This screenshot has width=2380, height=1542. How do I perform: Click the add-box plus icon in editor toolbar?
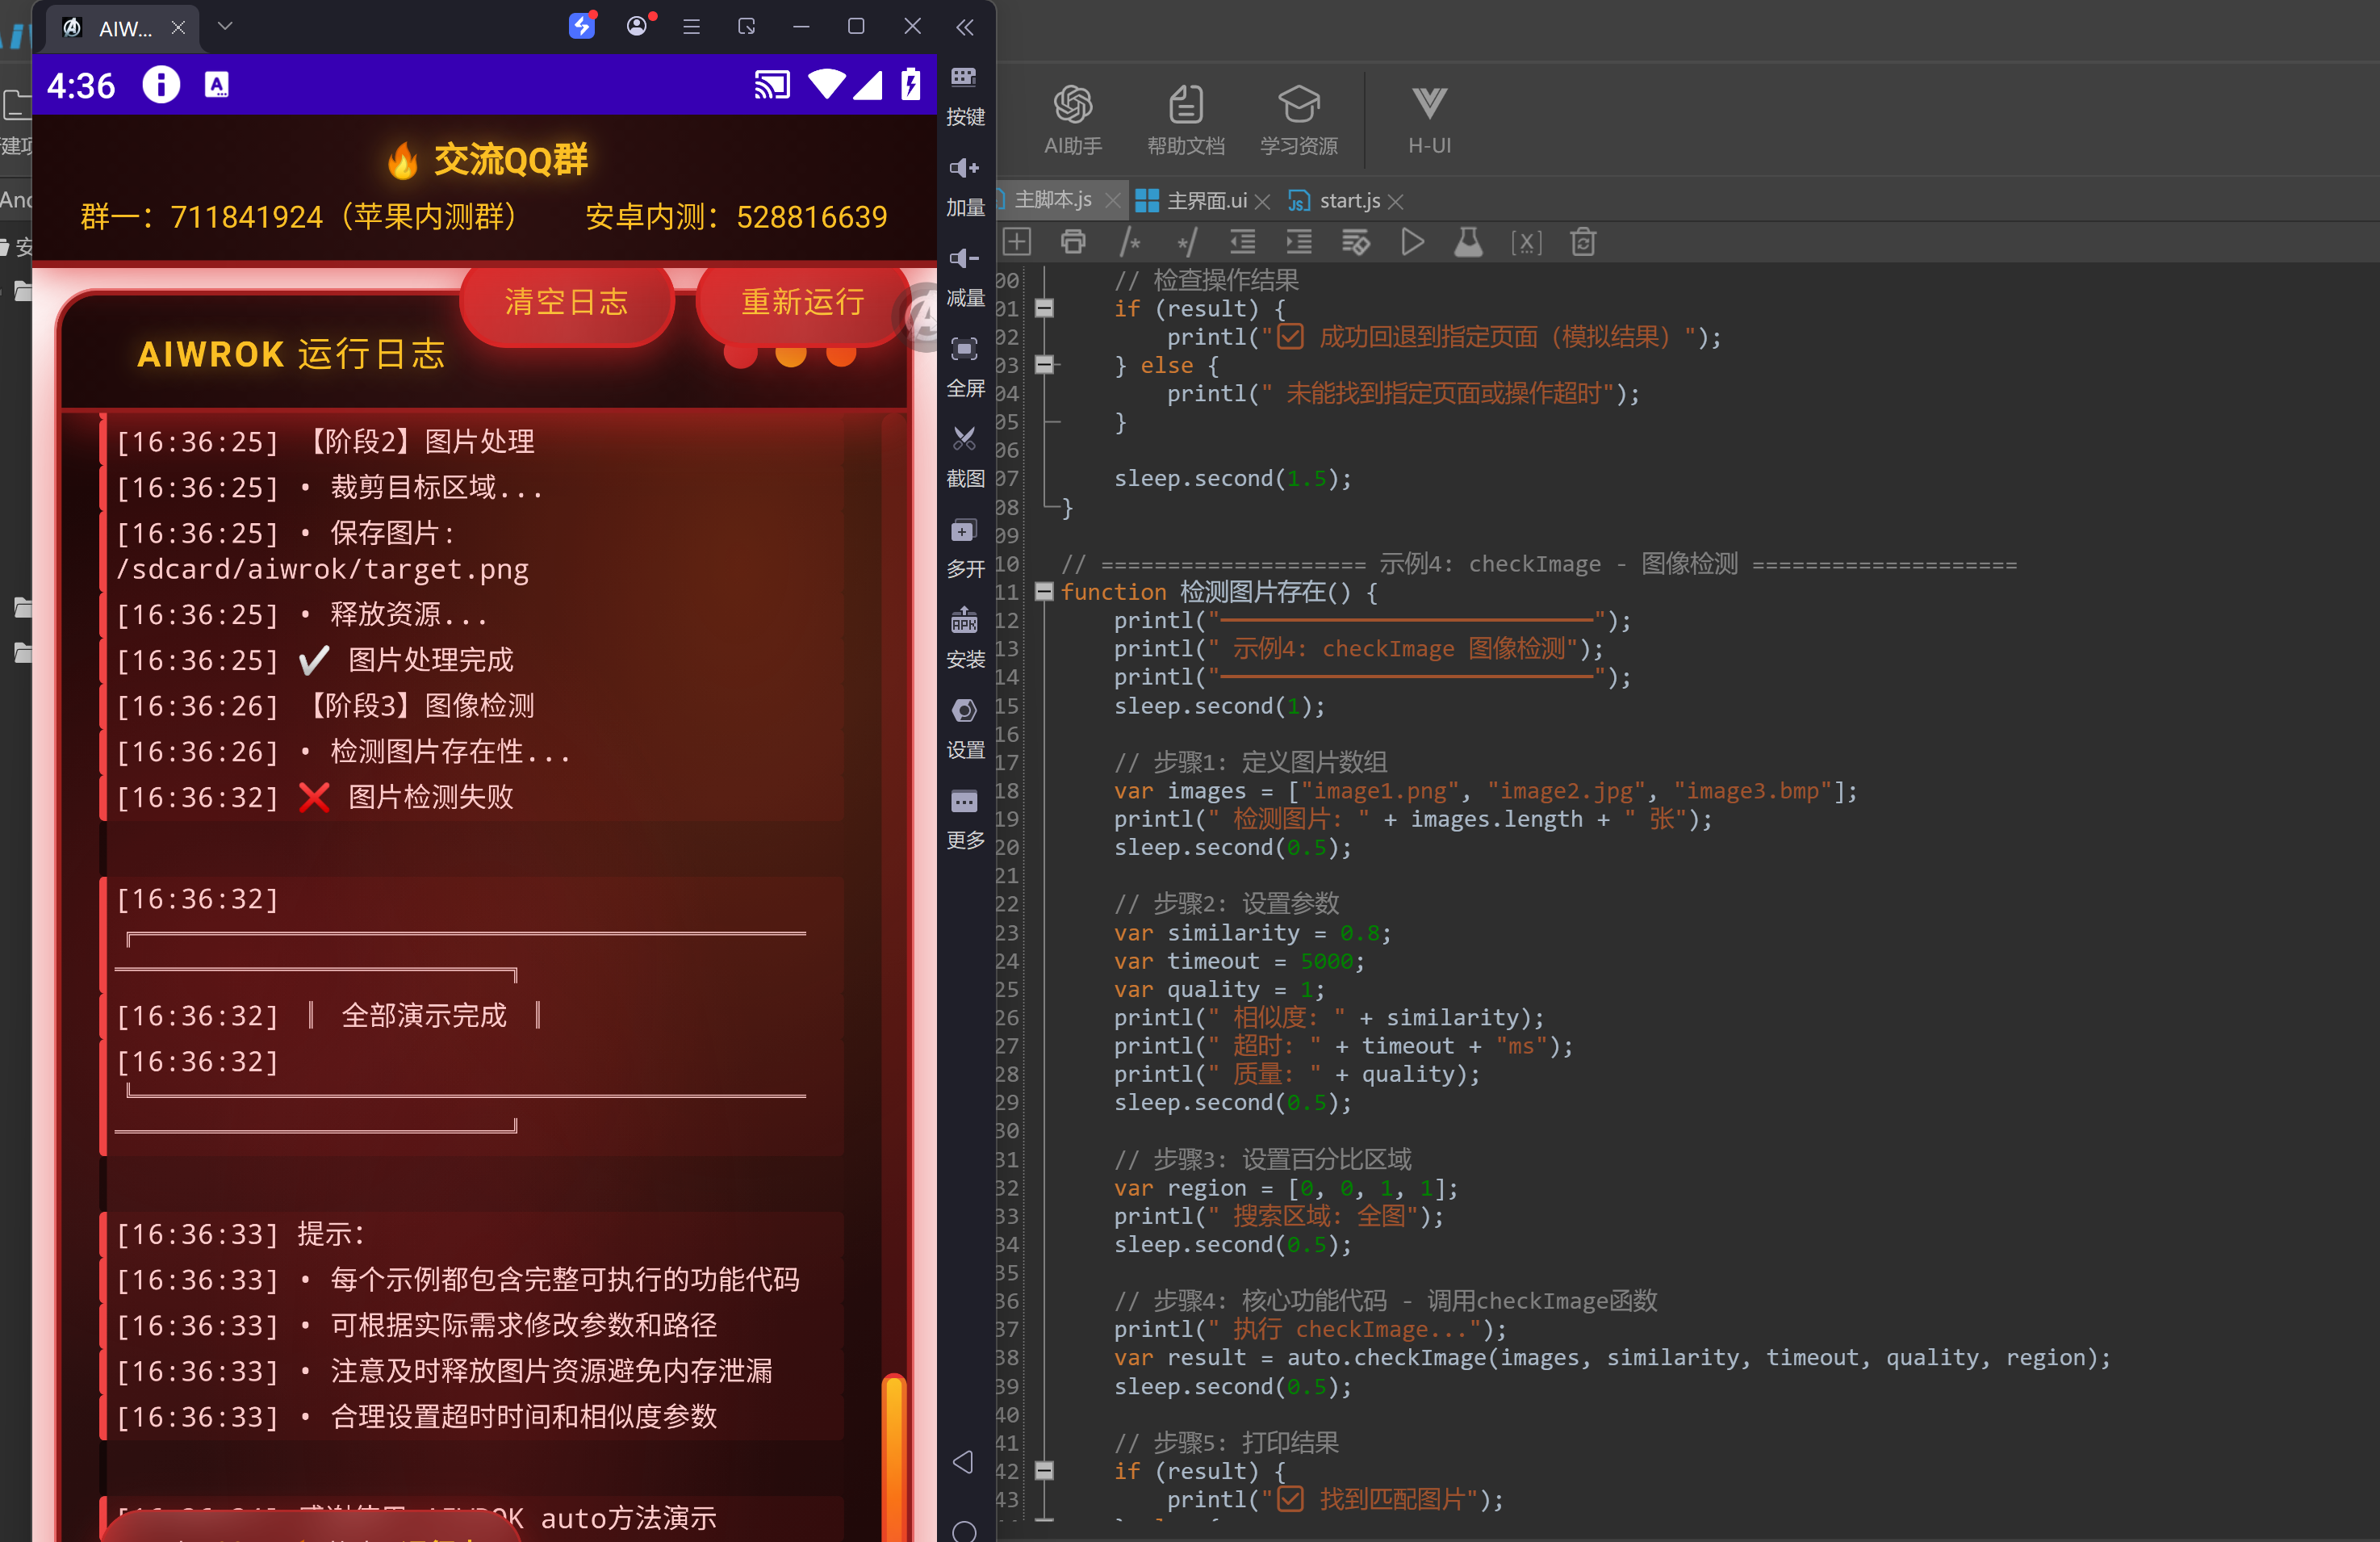[1017, 242]
